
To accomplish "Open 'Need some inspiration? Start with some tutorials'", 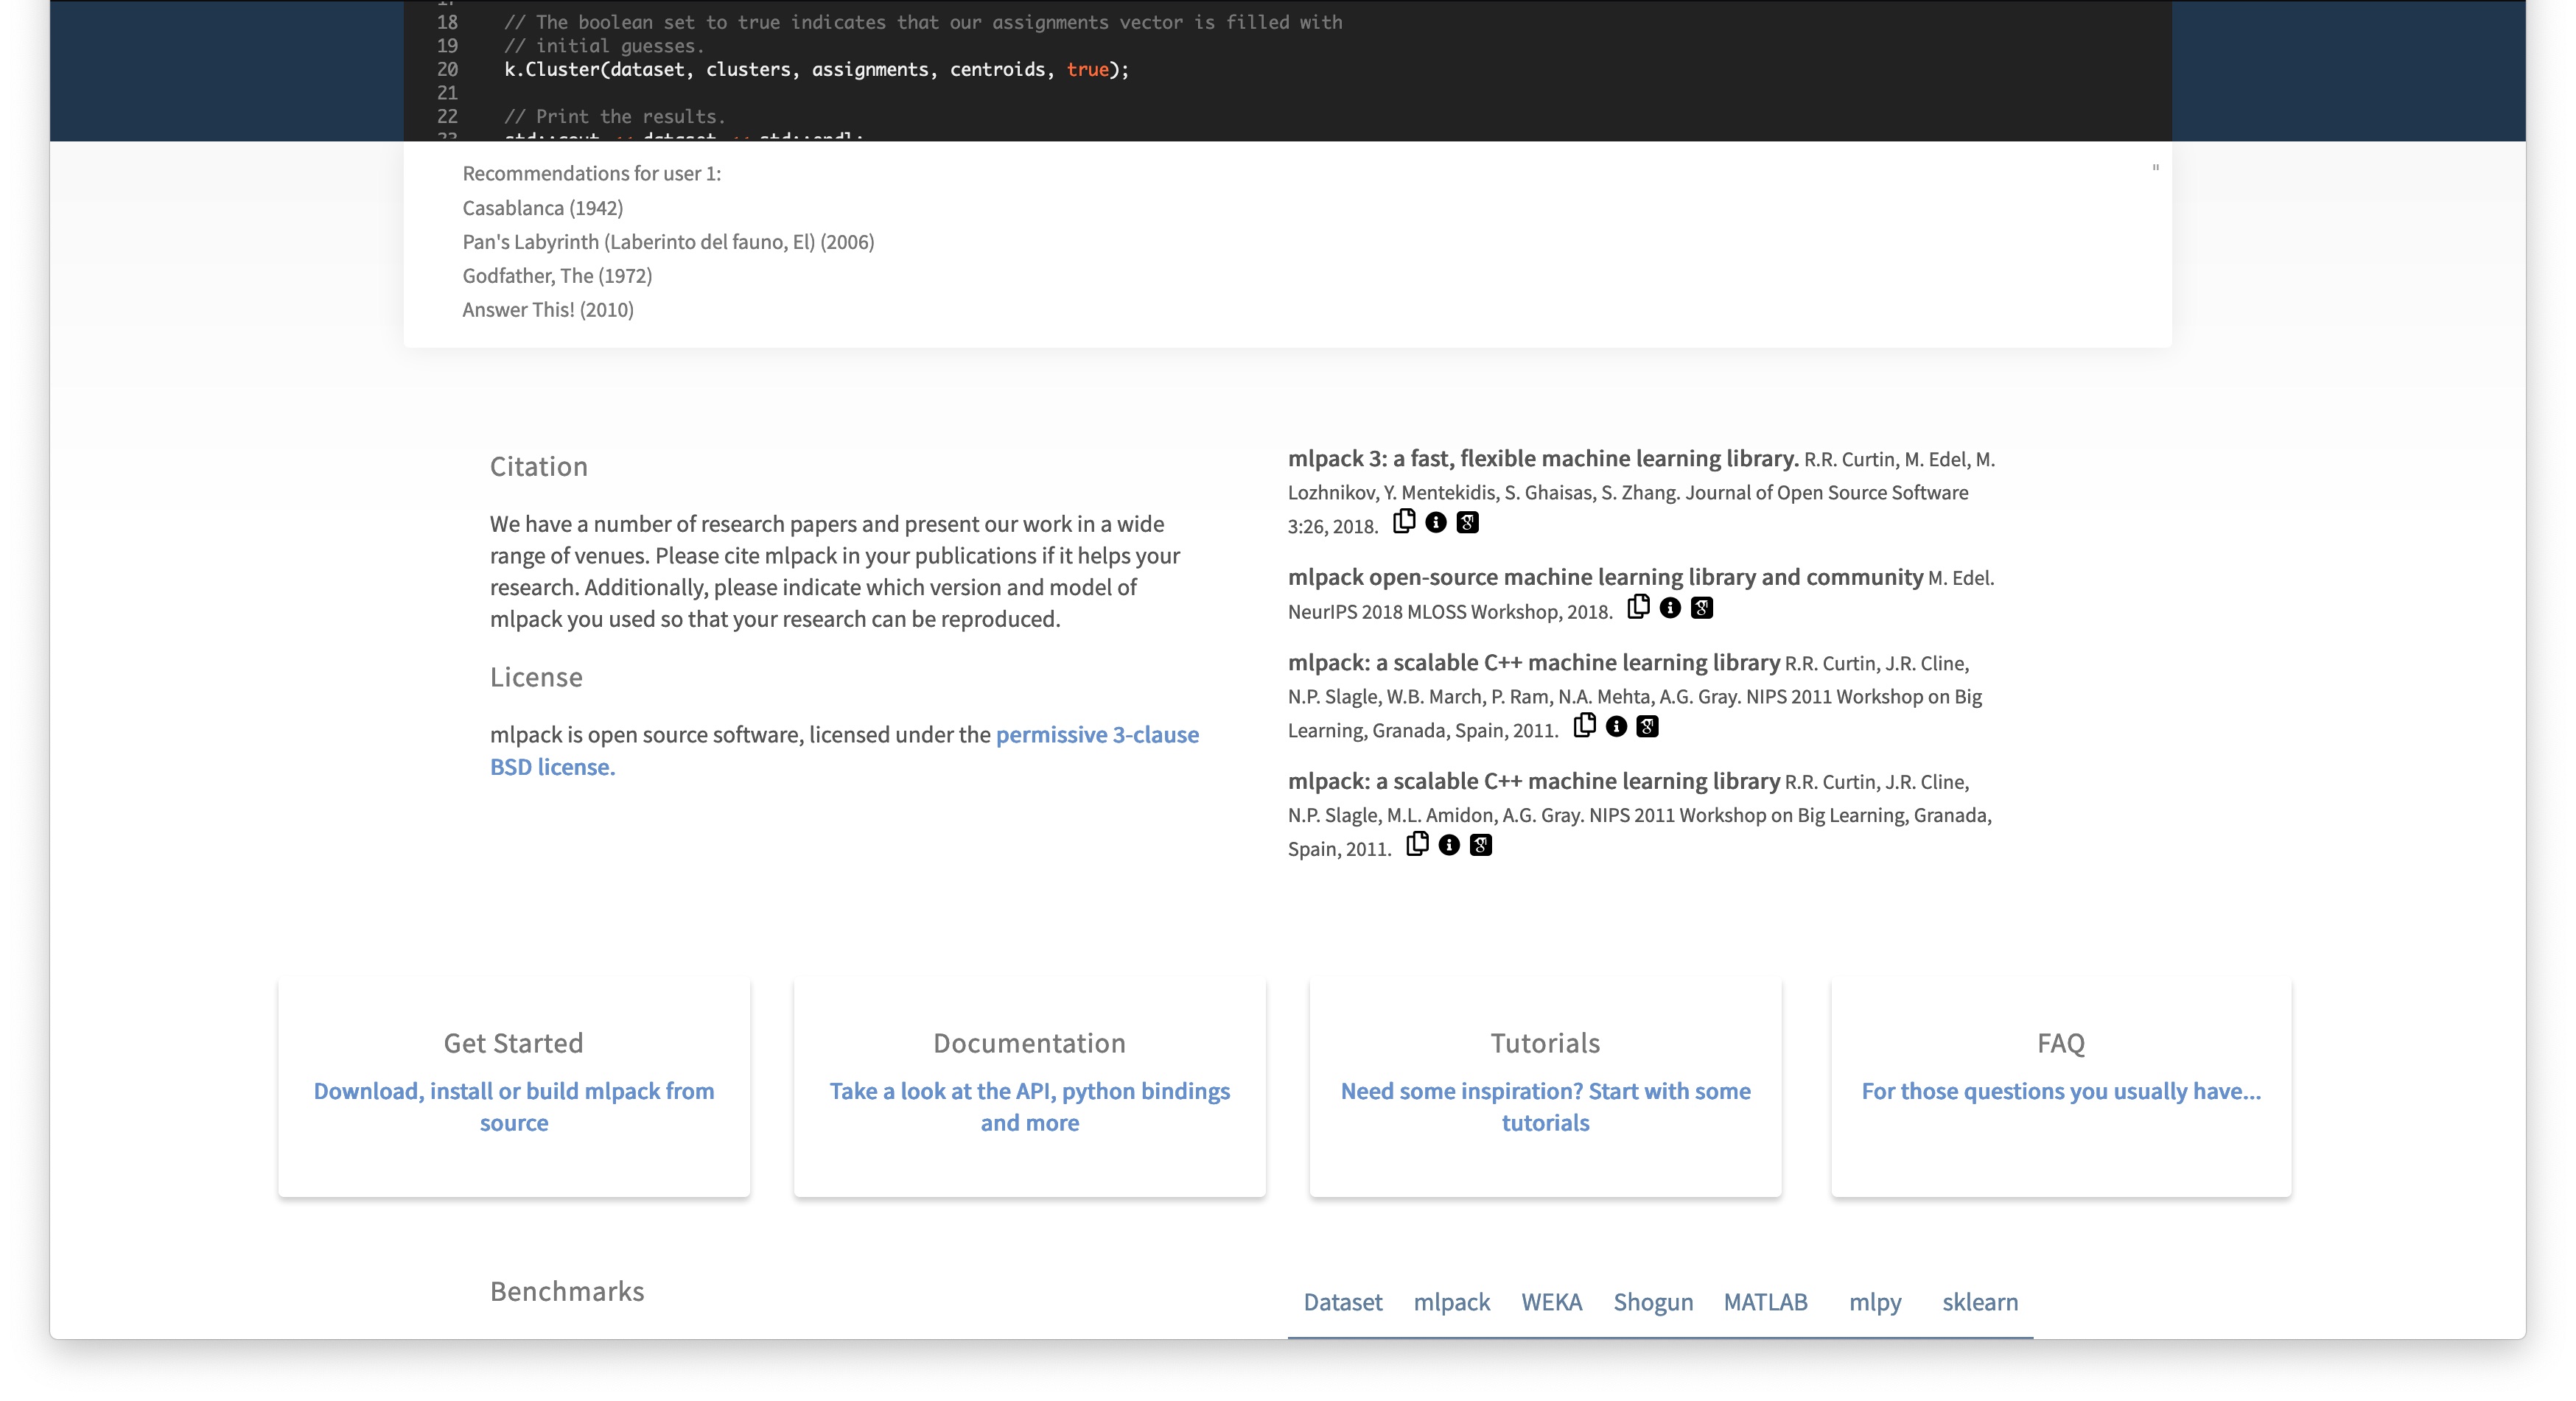I will (1545, 1106).
